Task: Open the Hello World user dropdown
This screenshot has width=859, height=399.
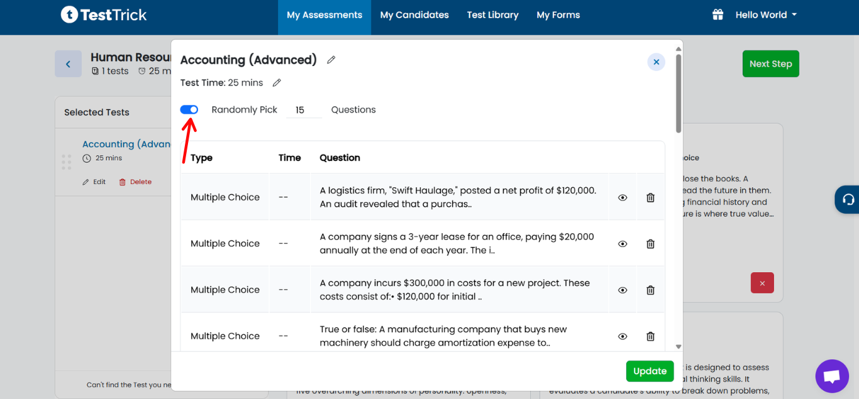Action: [x=766, y=14]
